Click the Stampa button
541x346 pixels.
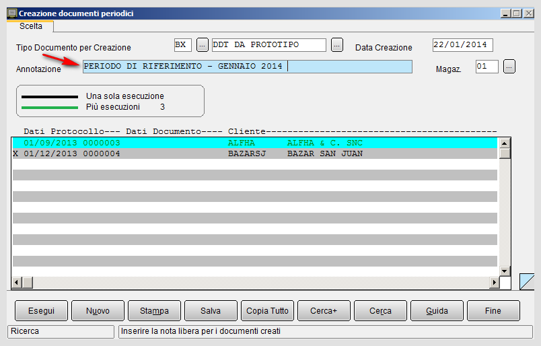click(x=154, y=311)
